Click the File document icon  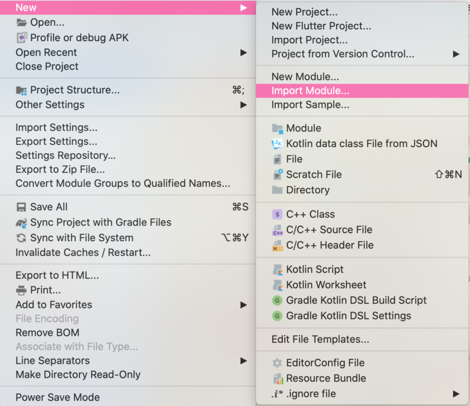coord(277,159)
